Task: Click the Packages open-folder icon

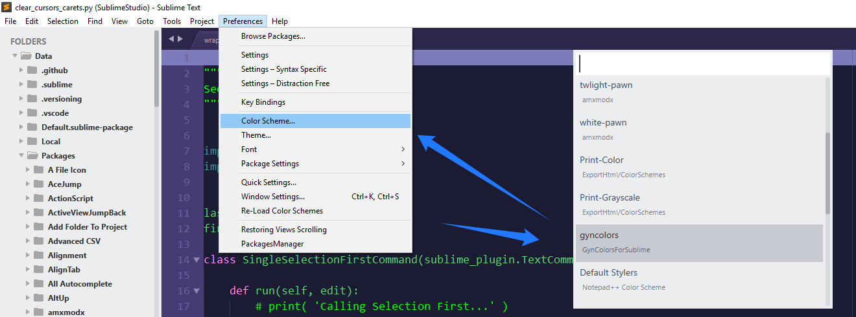Action: 32,155
